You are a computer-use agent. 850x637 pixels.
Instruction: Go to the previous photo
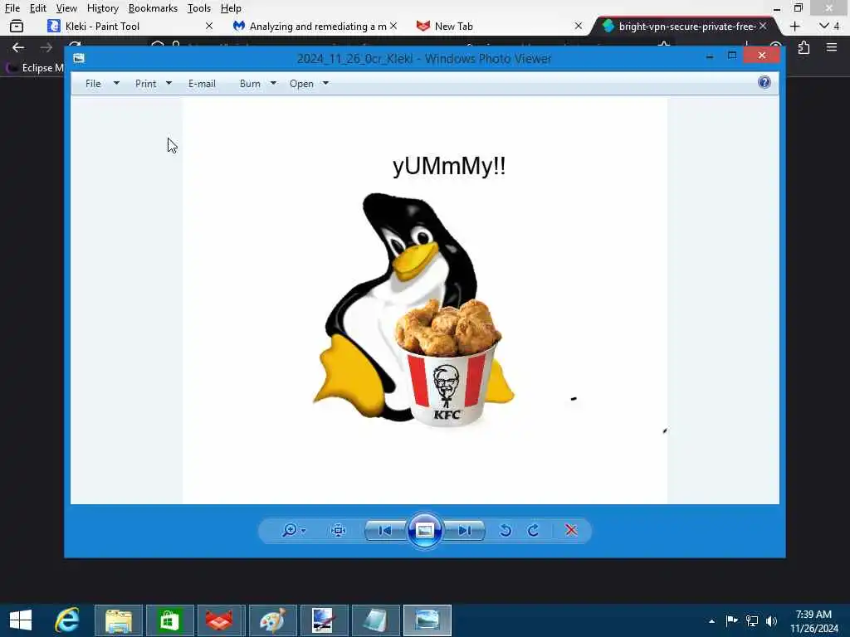tap(385, 530)
